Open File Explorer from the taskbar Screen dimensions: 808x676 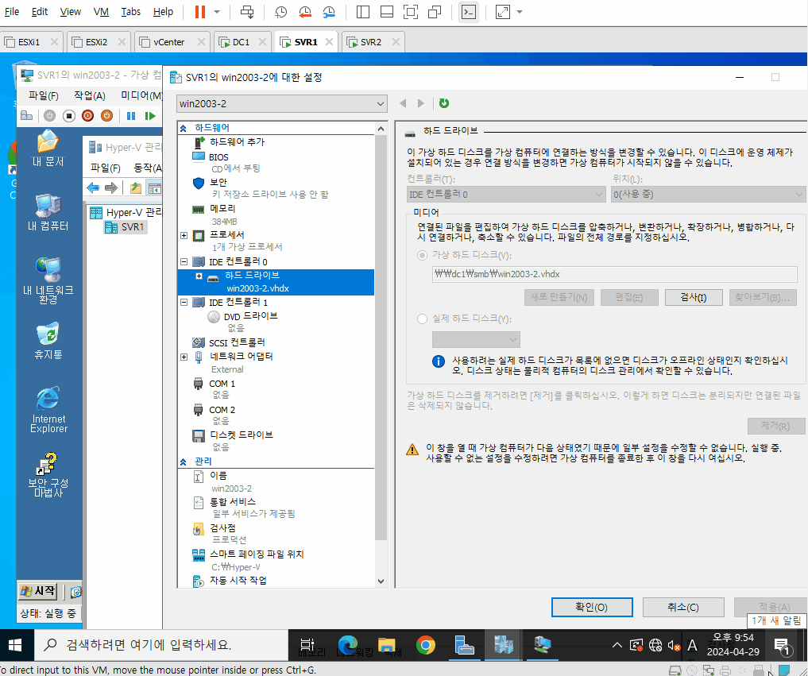[386, 645]
